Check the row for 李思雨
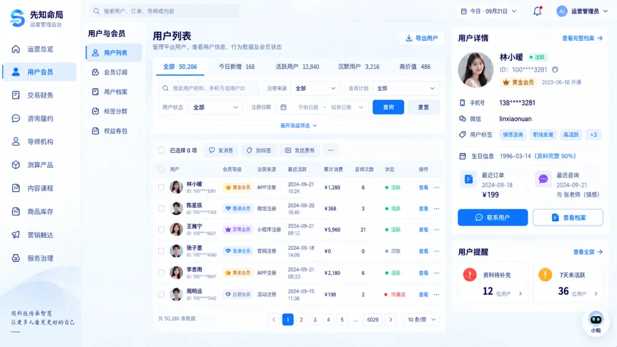 [x=161, y=272]
